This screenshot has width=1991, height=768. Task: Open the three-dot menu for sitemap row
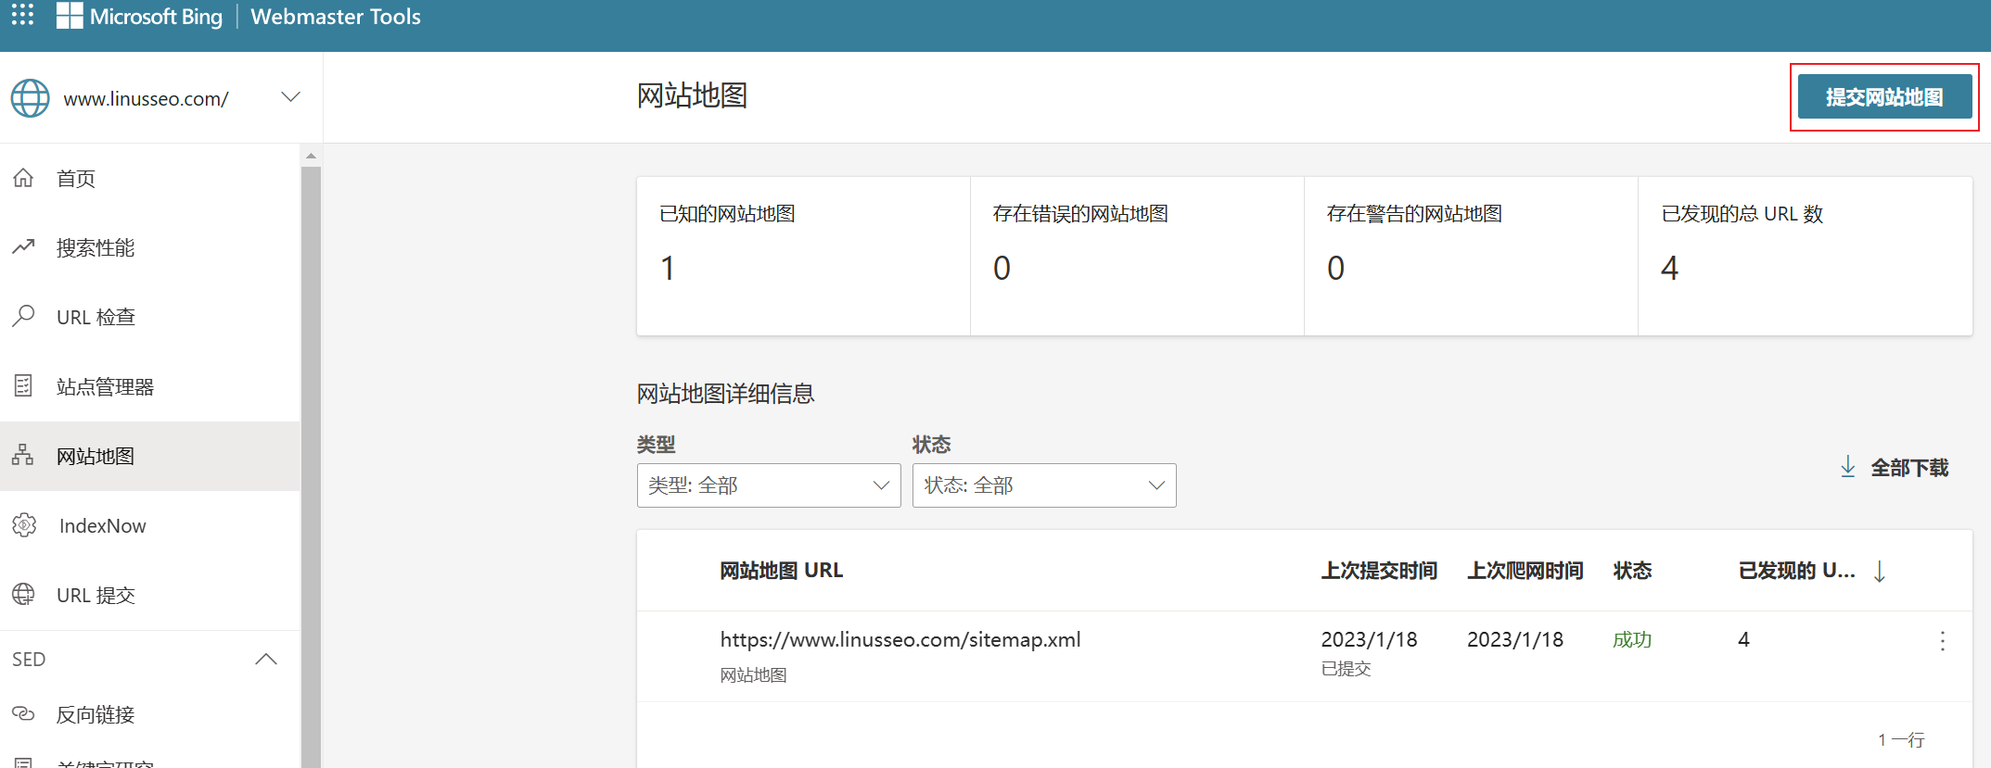pos(1942,641)
